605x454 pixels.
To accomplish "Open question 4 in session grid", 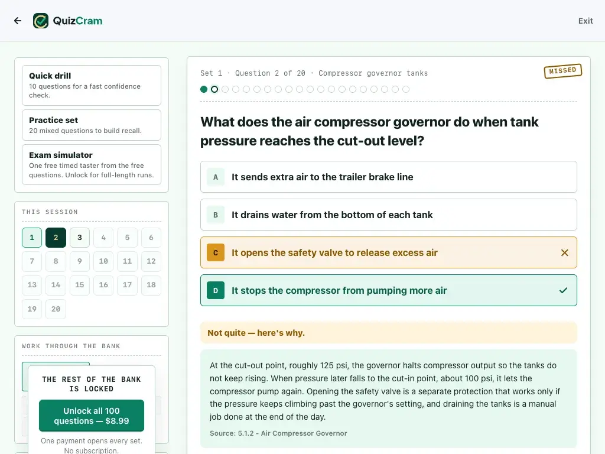I will pyautogui.click(x=103, y=238).
